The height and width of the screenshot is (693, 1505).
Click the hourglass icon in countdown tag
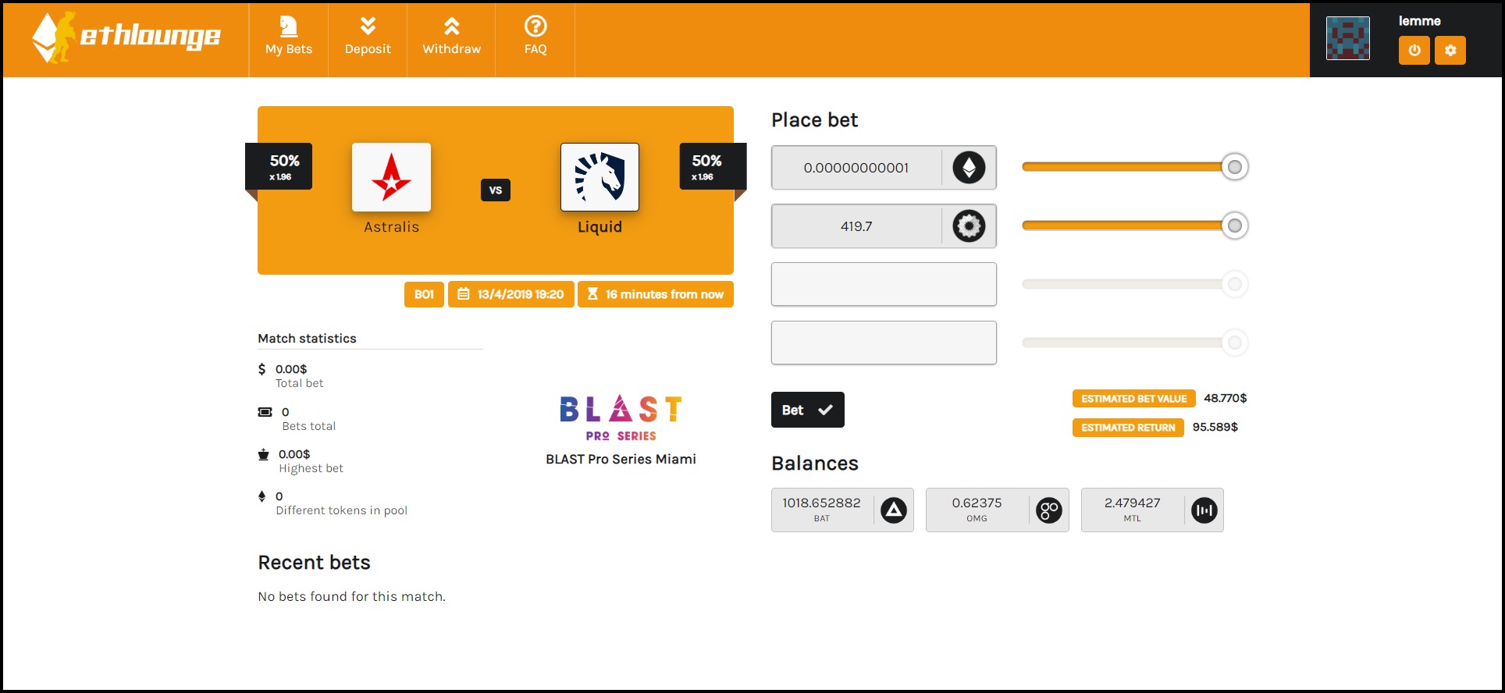coord(592,294)
